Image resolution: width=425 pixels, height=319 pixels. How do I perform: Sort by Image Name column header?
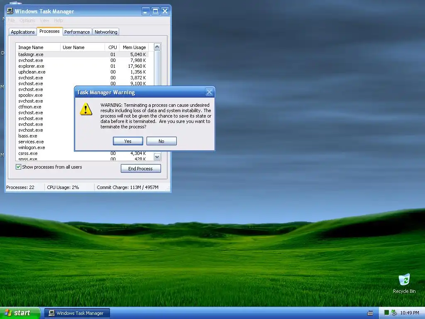tap(38, 47)
